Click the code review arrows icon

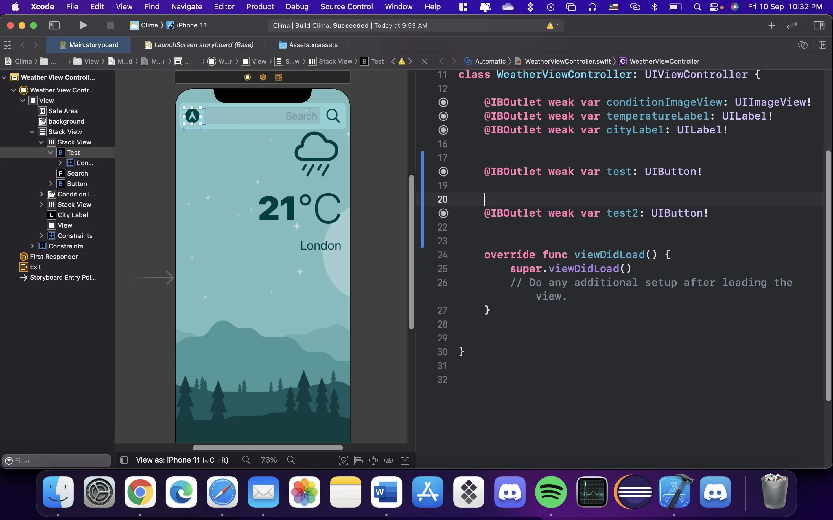pyautogui.click(x=792, y=25)
